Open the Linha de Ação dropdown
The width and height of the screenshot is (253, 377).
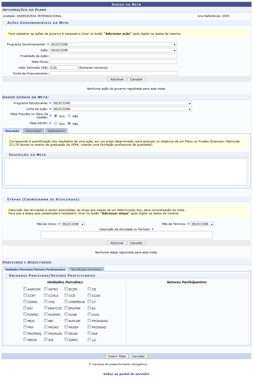tap(122, 109)
